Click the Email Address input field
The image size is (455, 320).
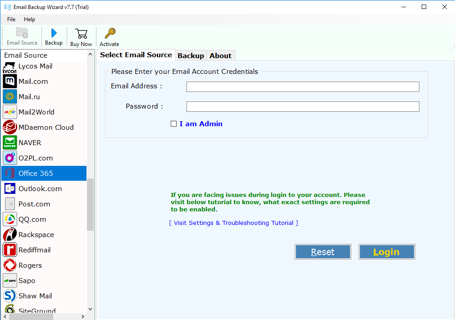(x=303, y=87)
